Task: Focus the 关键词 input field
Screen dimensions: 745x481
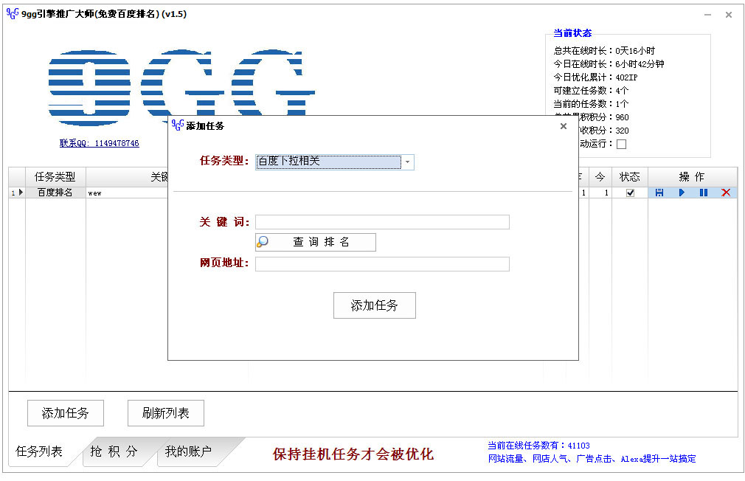Action: tap(383, 222)
